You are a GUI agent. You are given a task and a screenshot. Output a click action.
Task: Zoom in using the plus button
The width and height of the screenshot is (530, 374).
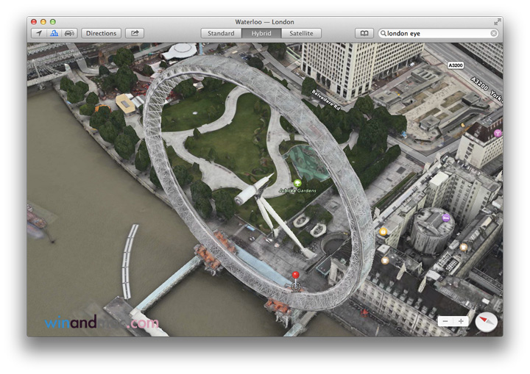coord(462,321)
